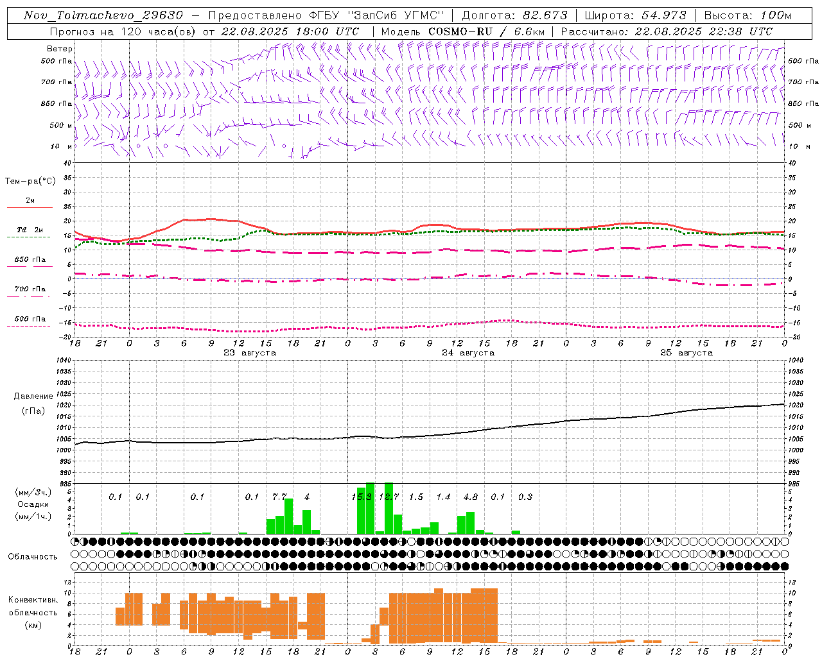This screenshot has height=657, width=822.
Task: Click the 12.7 three-hour precipitation value
Action: (389, 497)
